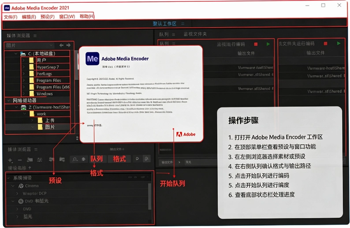Viewport: 350px width, 228px height.
Task: Select the Z: vmware-host network drive
Action: (x=49, y=107)
